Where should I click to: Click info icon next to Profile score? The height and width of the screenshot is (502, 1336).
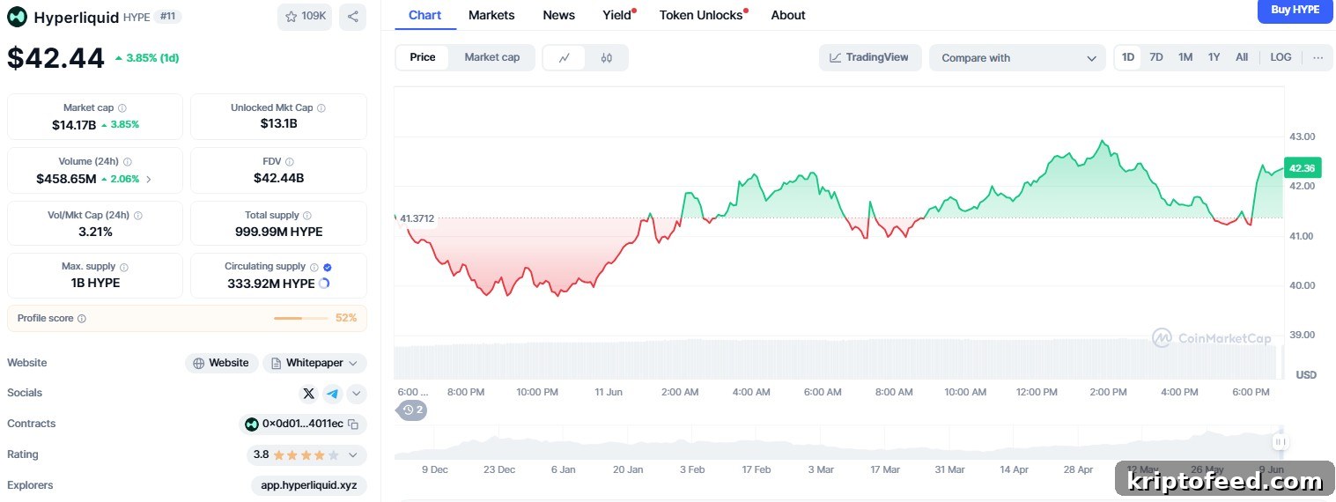(x=82, y=319)
